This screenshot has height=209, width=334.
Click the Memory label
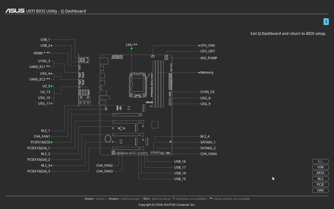click(x=207, y=73)
